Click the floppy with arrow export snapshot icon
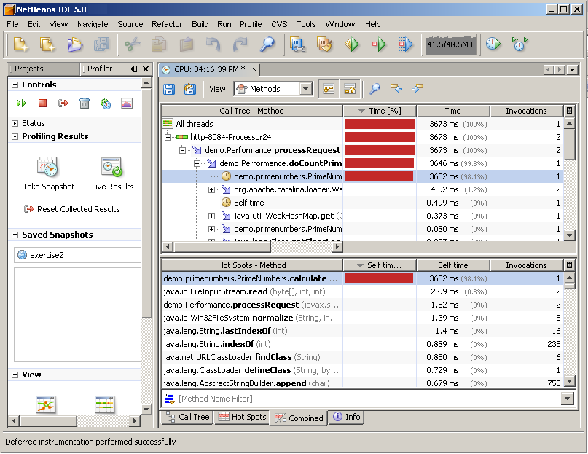Viewport: 588px width, 454px height. click(x=190, y=89)
